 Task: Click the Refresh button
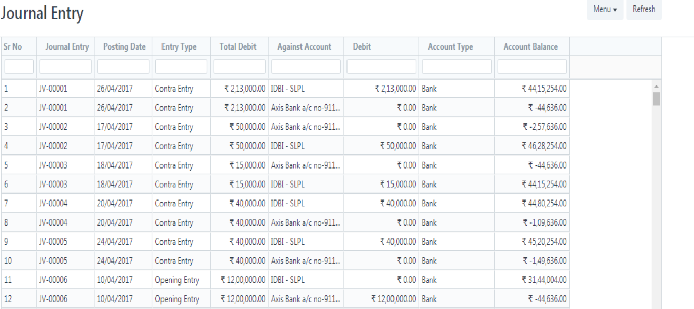[644, 10]
